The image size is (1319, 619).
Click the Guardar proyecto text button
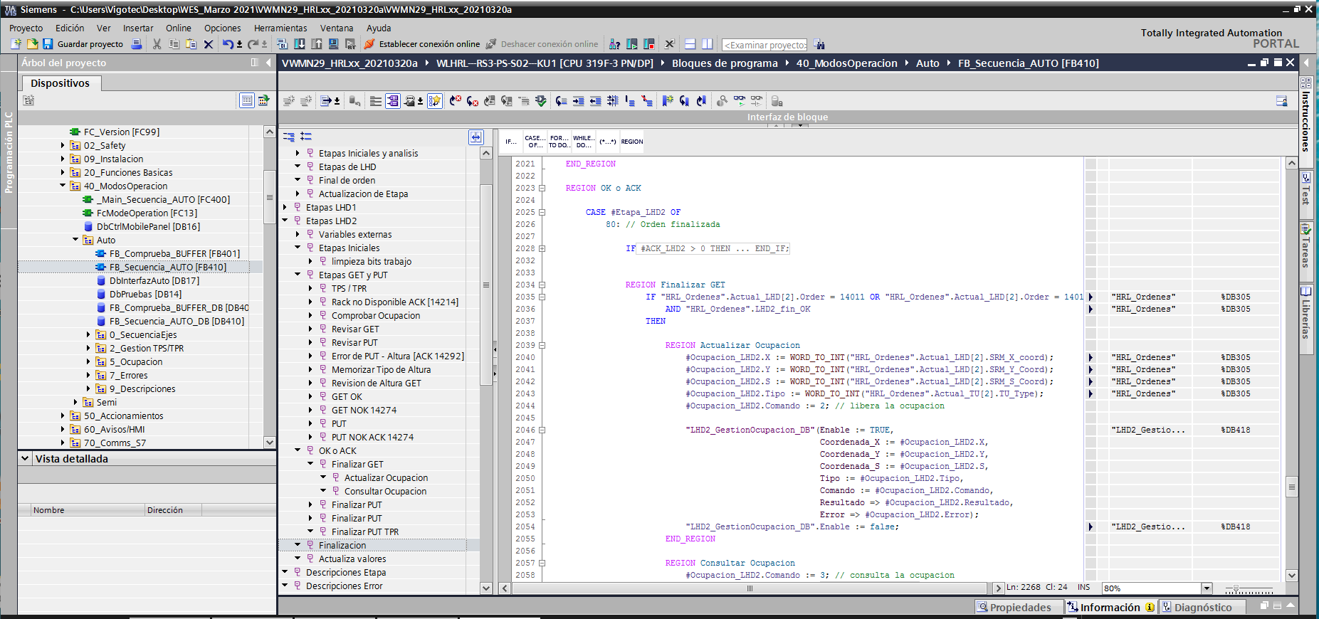point(90,44)
